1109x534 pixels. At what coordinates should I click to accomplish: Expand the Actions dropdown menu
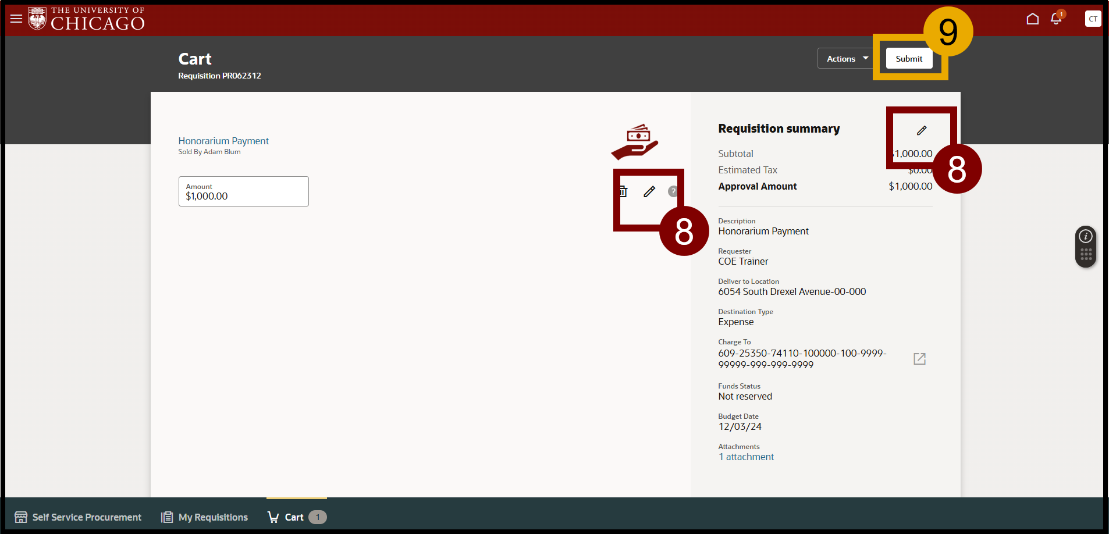[x=847, y=59]
